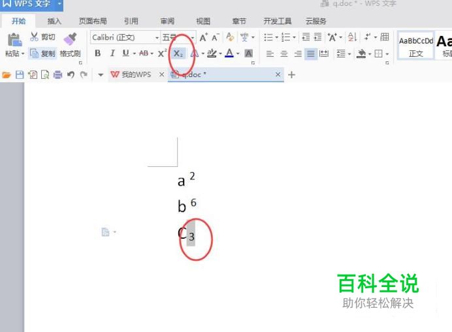Open the line spacing dropdown arrow

[x=349, y=54]
